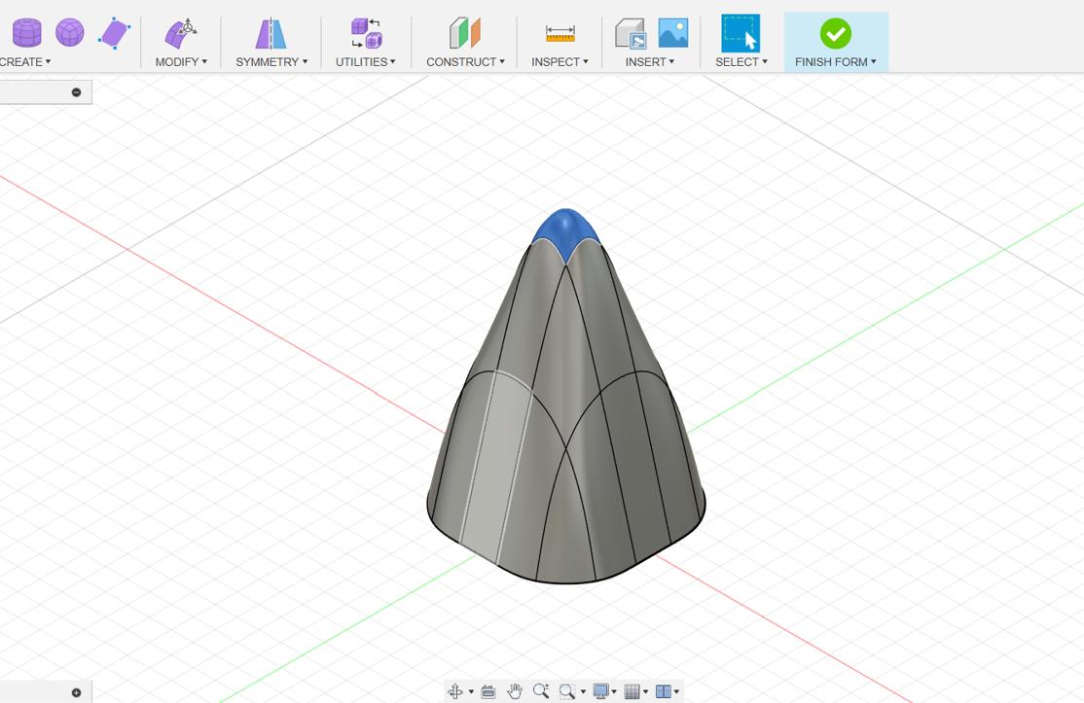This screenshot has height=703, width=1084.
Task: Open the CREATE dropdown menu
Action: click(25, 62)
